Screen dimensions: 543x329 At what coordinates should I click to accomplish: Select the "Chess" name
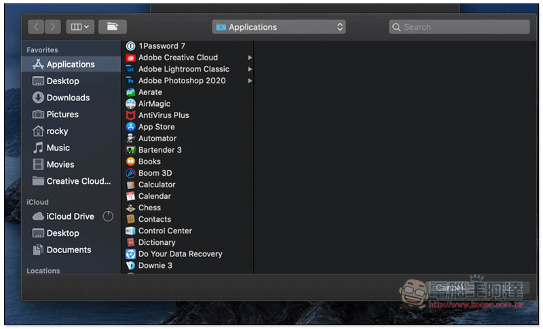click(149, 208)
